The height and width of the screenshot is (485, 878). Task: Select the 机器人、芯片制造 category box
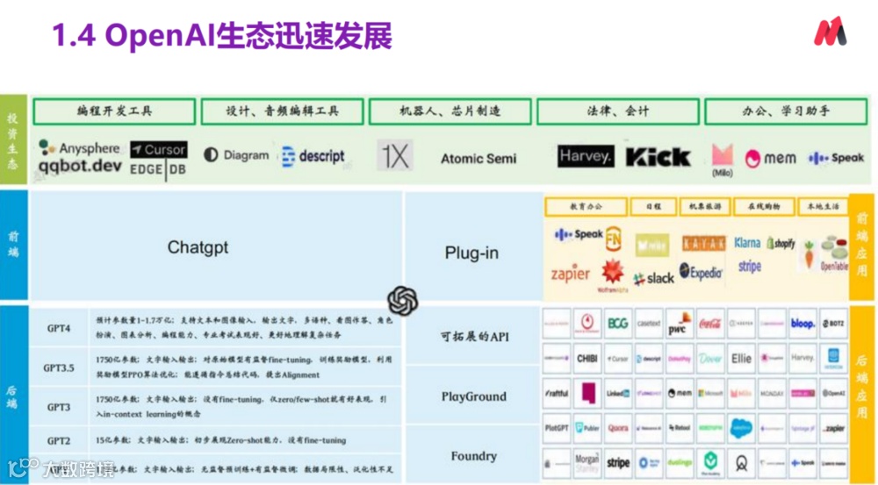point(450,111)
